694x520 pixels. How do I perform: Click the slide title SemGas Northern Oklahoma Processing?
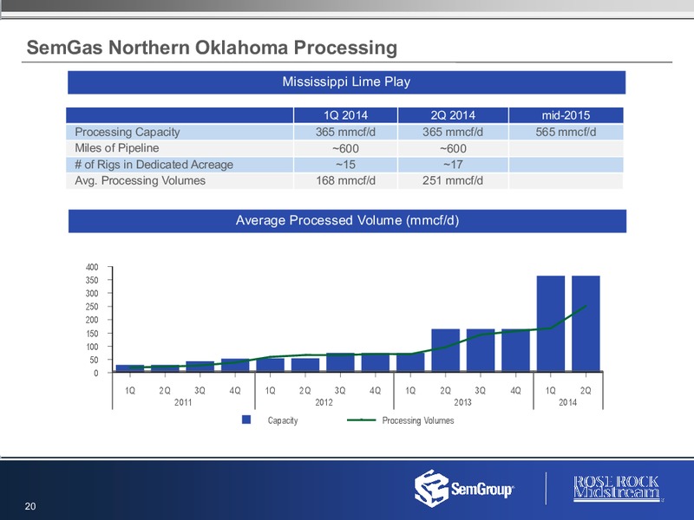click(212, 48)
